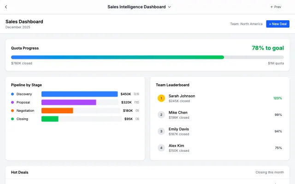Create a deal with New Deal button
Image resolution: width=295 pixels, height=184 pixels.
[277, 24]
